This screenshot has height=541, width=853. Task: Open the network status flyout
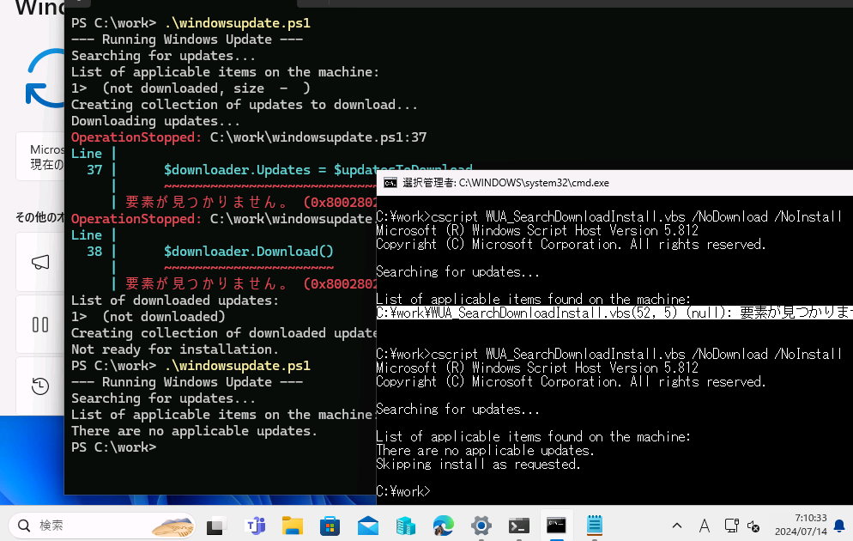(x=731, y=525)
